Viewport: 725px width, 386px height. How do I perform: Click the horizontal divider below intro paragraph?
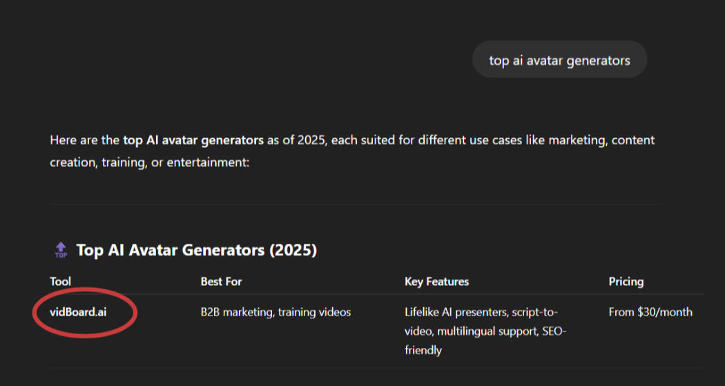click(356, 204)
